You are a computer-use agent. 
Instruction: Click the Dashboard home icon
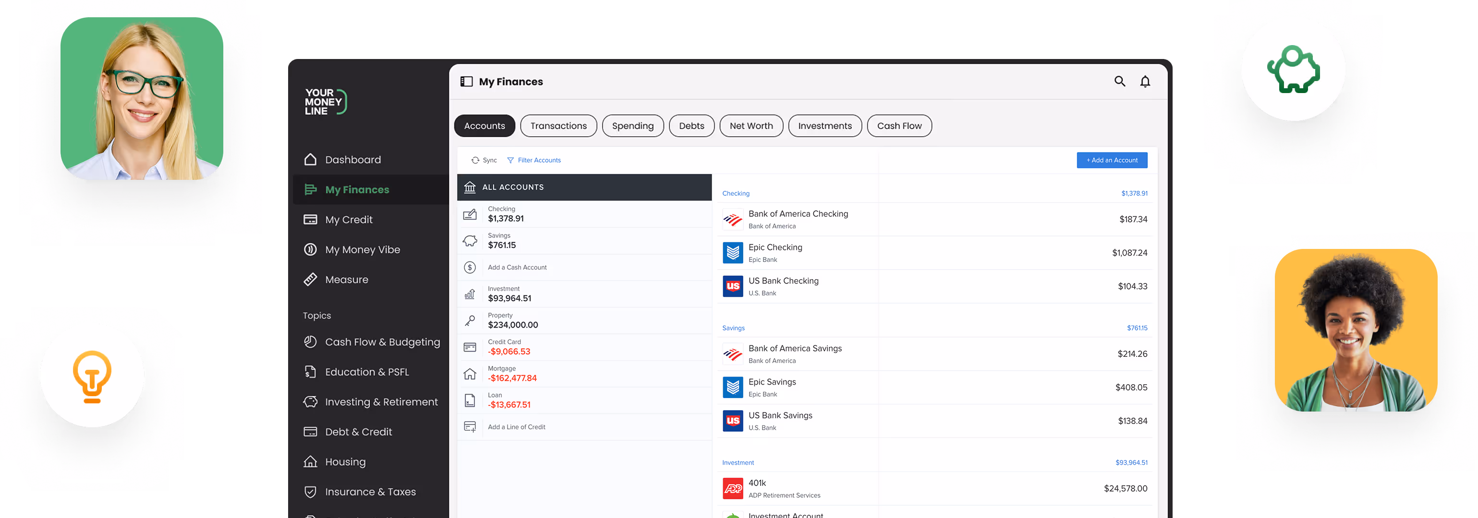[x=310, y=159]
